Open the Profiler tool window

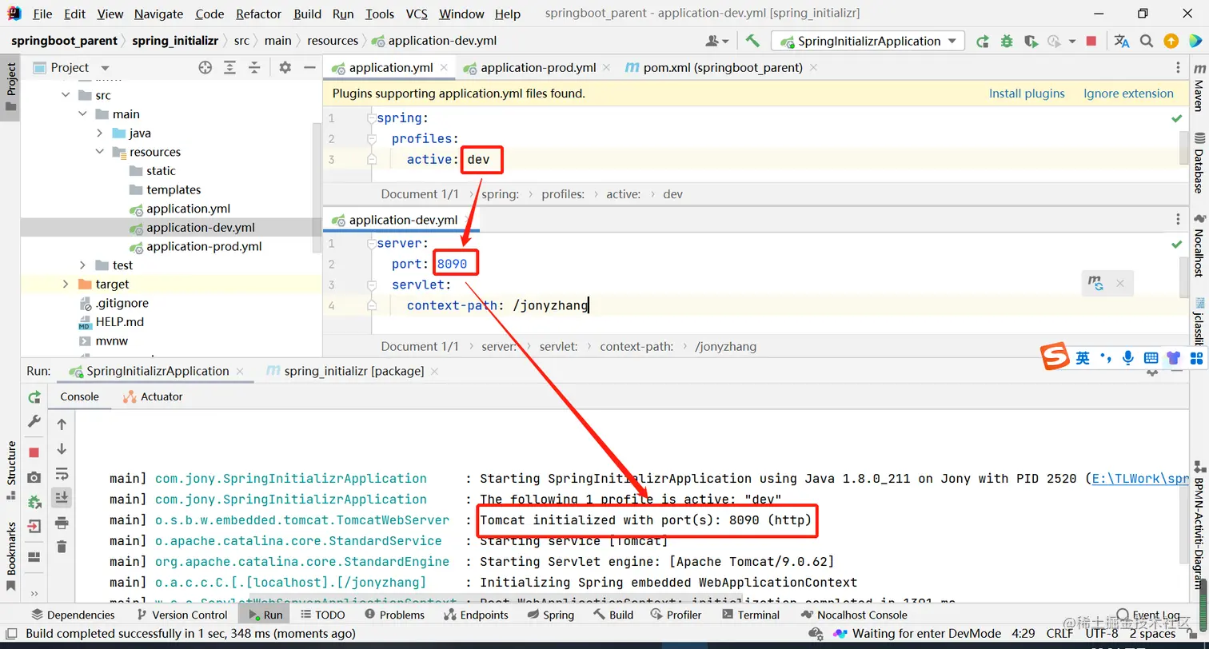point(675,615)
